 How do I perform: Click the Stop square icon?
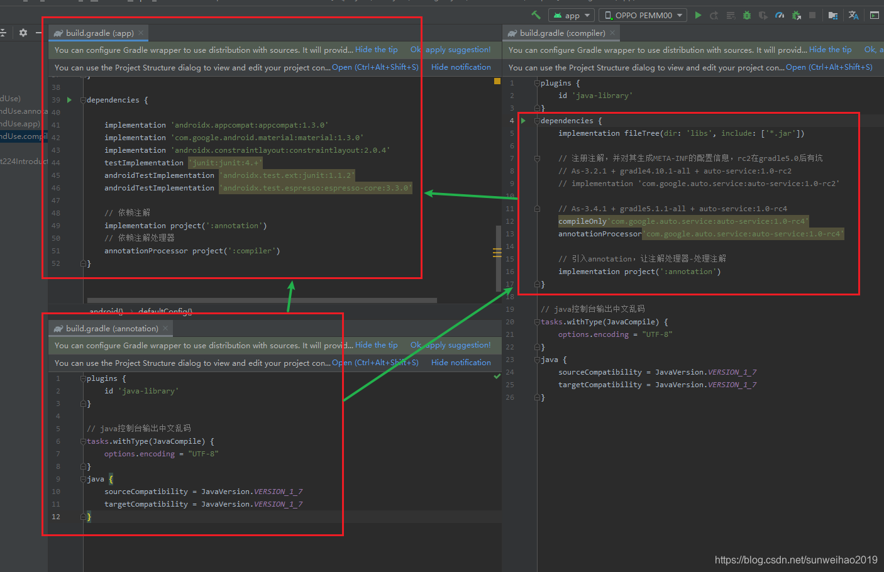(812, 15)
